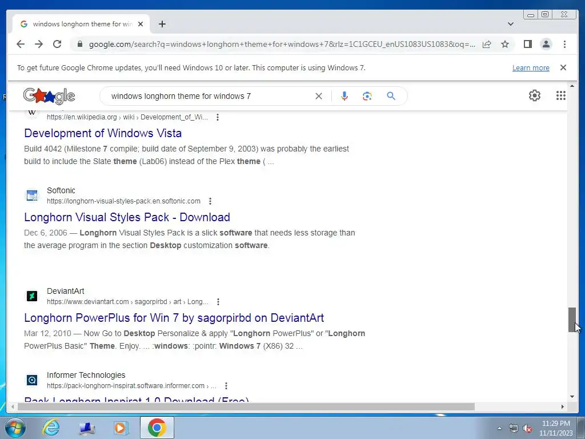The width and height of the screenshot is (585, 439).
Task: Click the Softonic site favicon
Action: [x=32, y=195]
